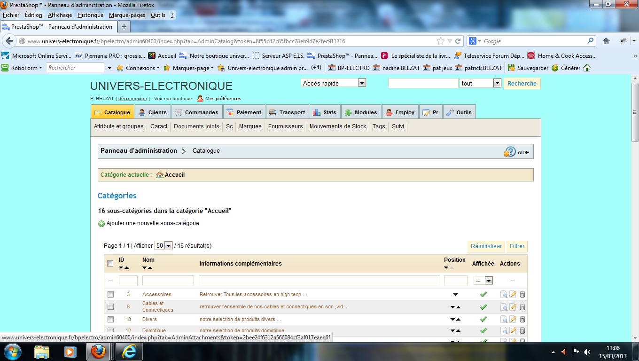Click the Réinitialiser button
This screenshot has width=639, height=361.
pos(486,246)
